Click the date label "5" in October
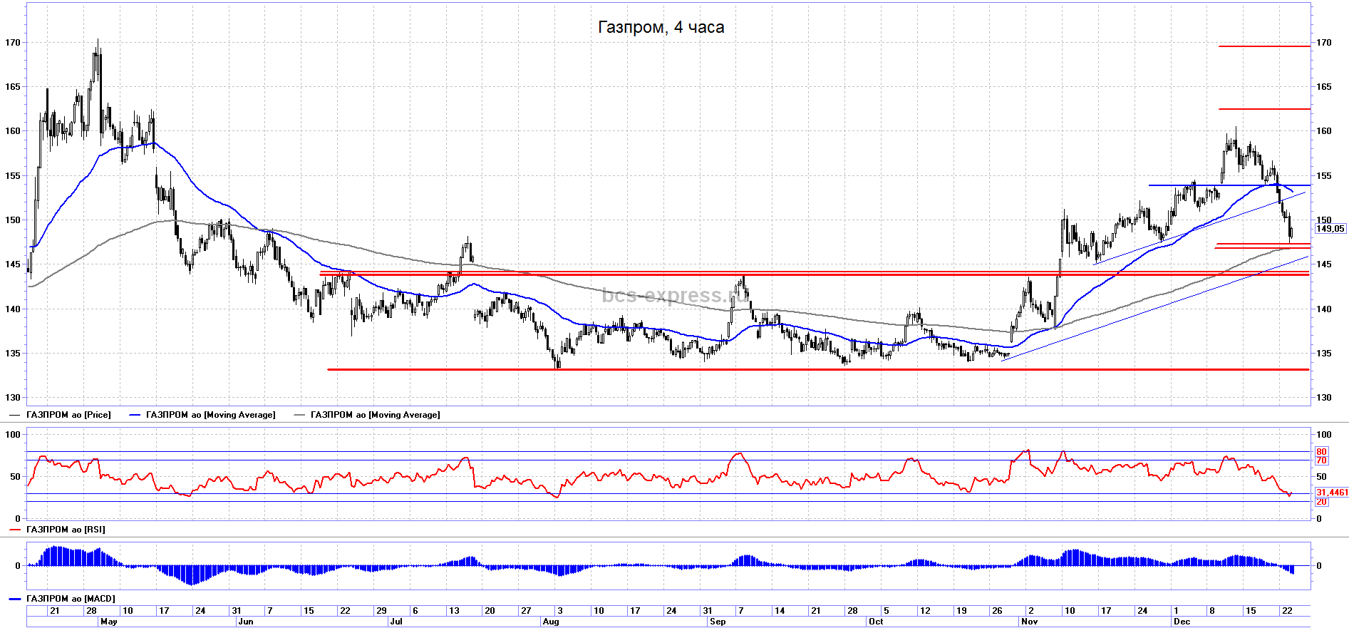 coord(887,611)
